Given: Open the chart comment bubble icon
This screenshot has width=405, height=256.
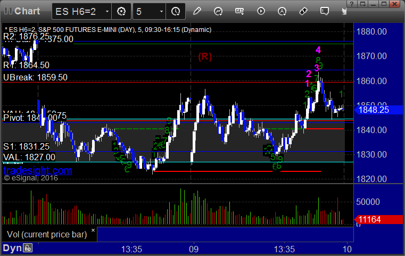Looking at the screenshot, I should point(325,11).
